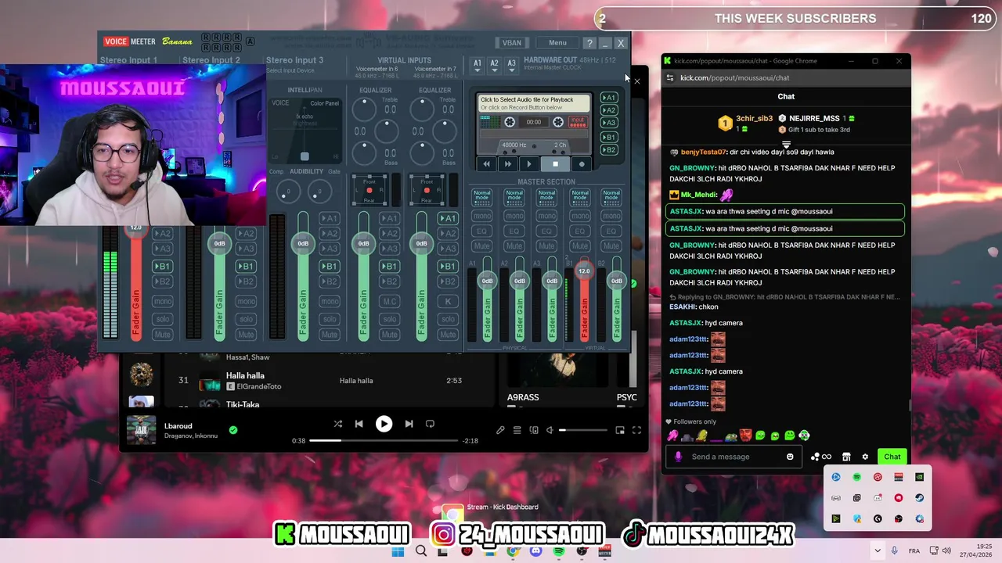Open Logitech G HUB in tray popup
The image size is (1002, 563).
pyautogui.click(x=878, y=518)
